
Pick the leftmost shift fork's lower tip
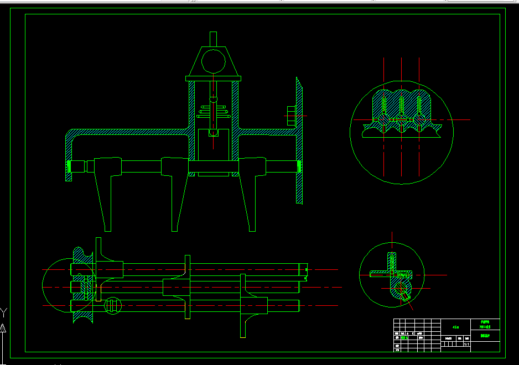click(x=108, y=228)
